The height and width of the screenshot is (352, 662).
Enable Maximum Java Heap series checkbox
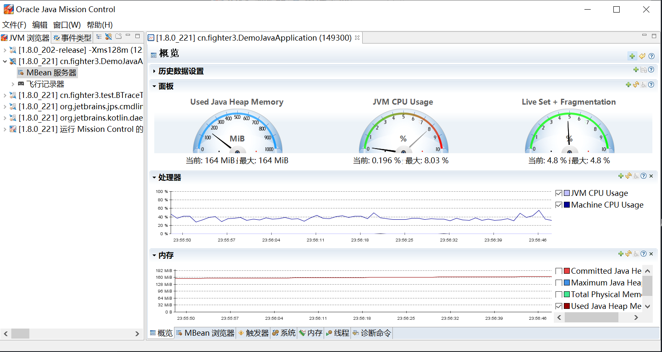pos(559,283)
